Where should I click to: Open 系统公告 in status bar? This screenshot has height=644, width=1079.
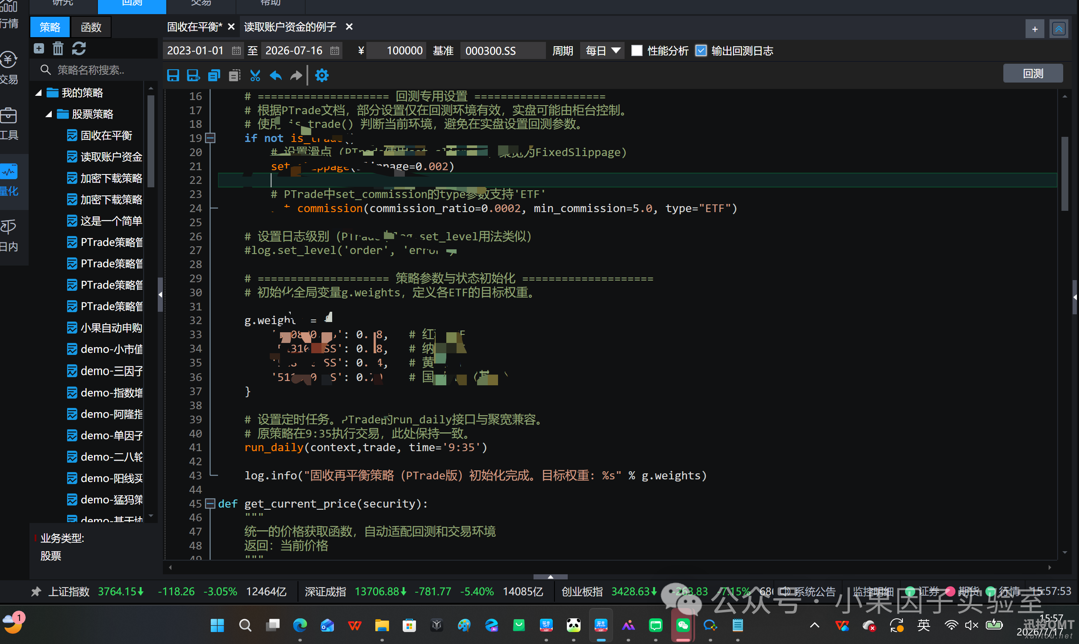(808, 591)
